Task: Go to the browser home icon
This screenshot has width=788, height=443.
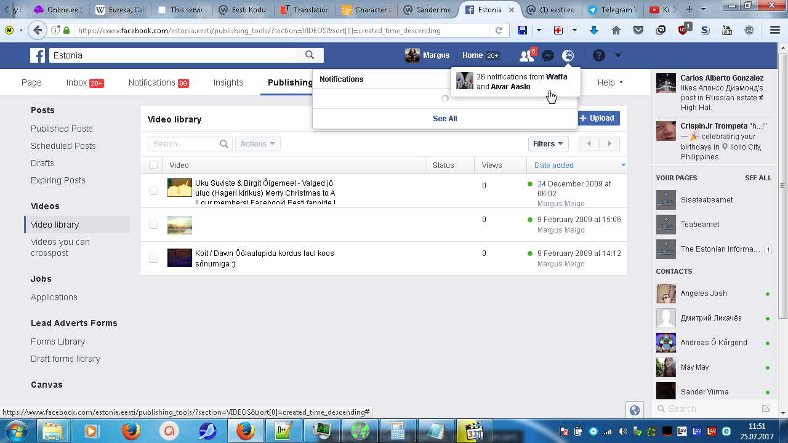Action: coord(616,30)
